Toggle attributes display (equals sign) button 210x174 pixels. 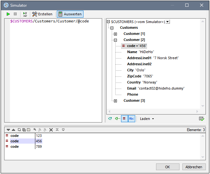click(x=124, y=119)
